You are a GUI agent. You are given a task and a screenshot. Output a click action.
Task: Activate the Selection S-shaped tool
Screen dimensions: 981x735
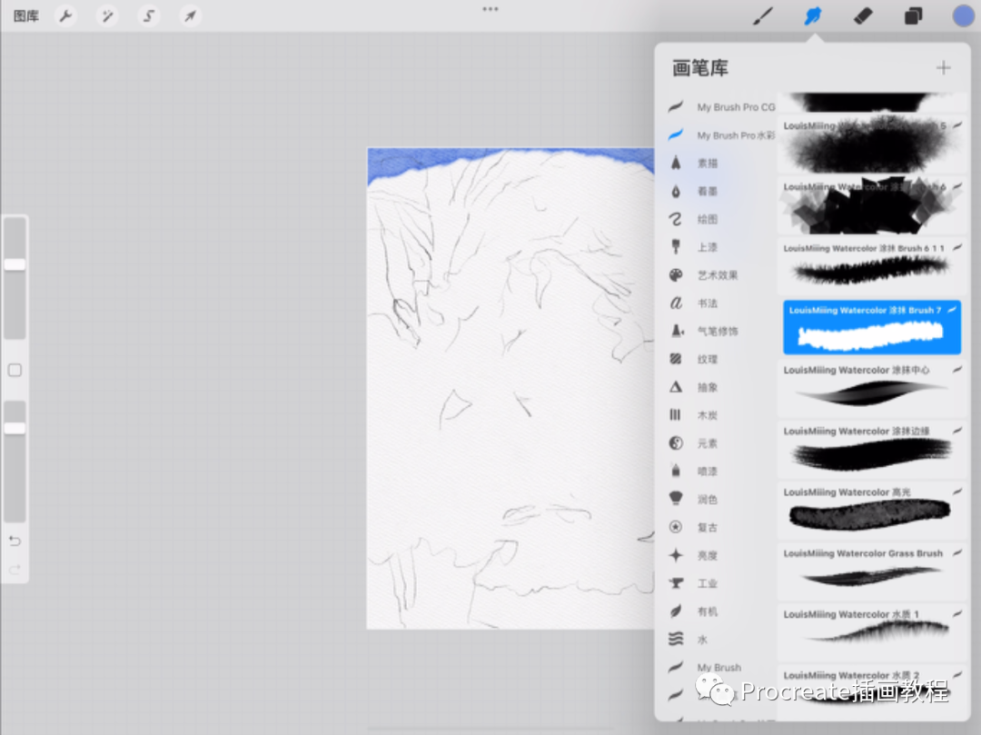tap(149, 15)
